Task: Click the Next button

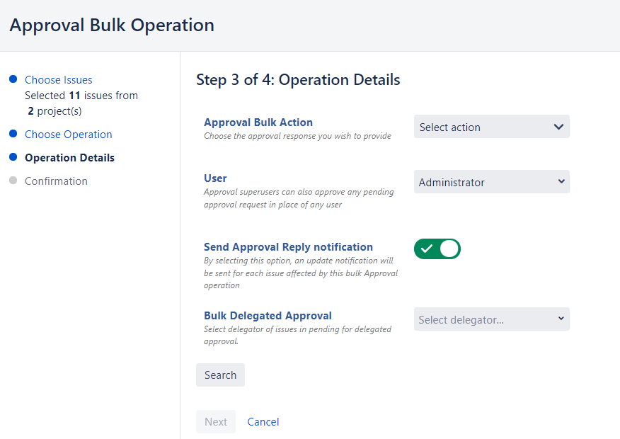Action: coord(216,422)
